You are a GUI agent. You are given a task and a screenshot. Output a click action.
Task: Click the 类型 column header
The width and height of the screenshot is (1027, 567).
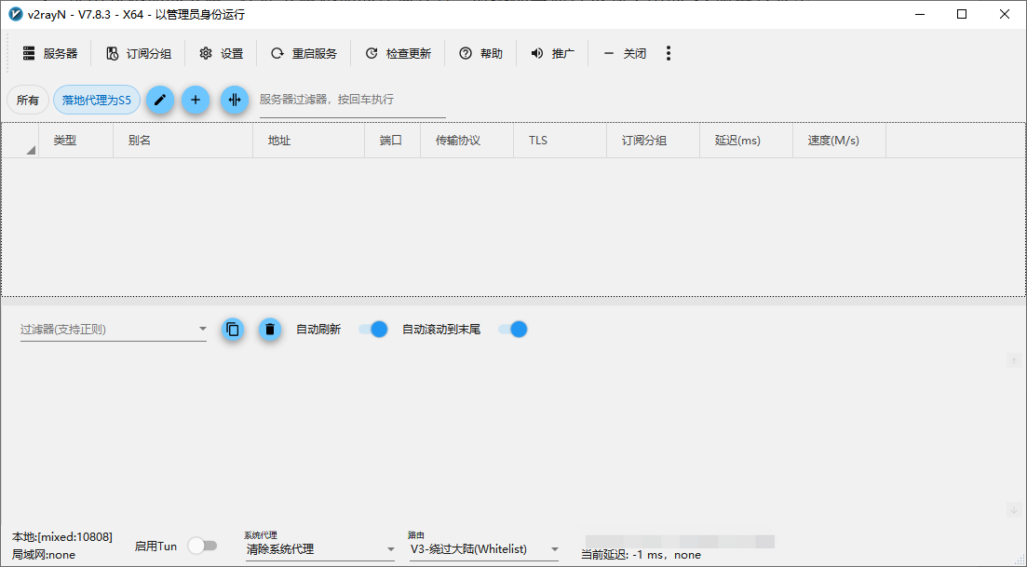(76, 141)
